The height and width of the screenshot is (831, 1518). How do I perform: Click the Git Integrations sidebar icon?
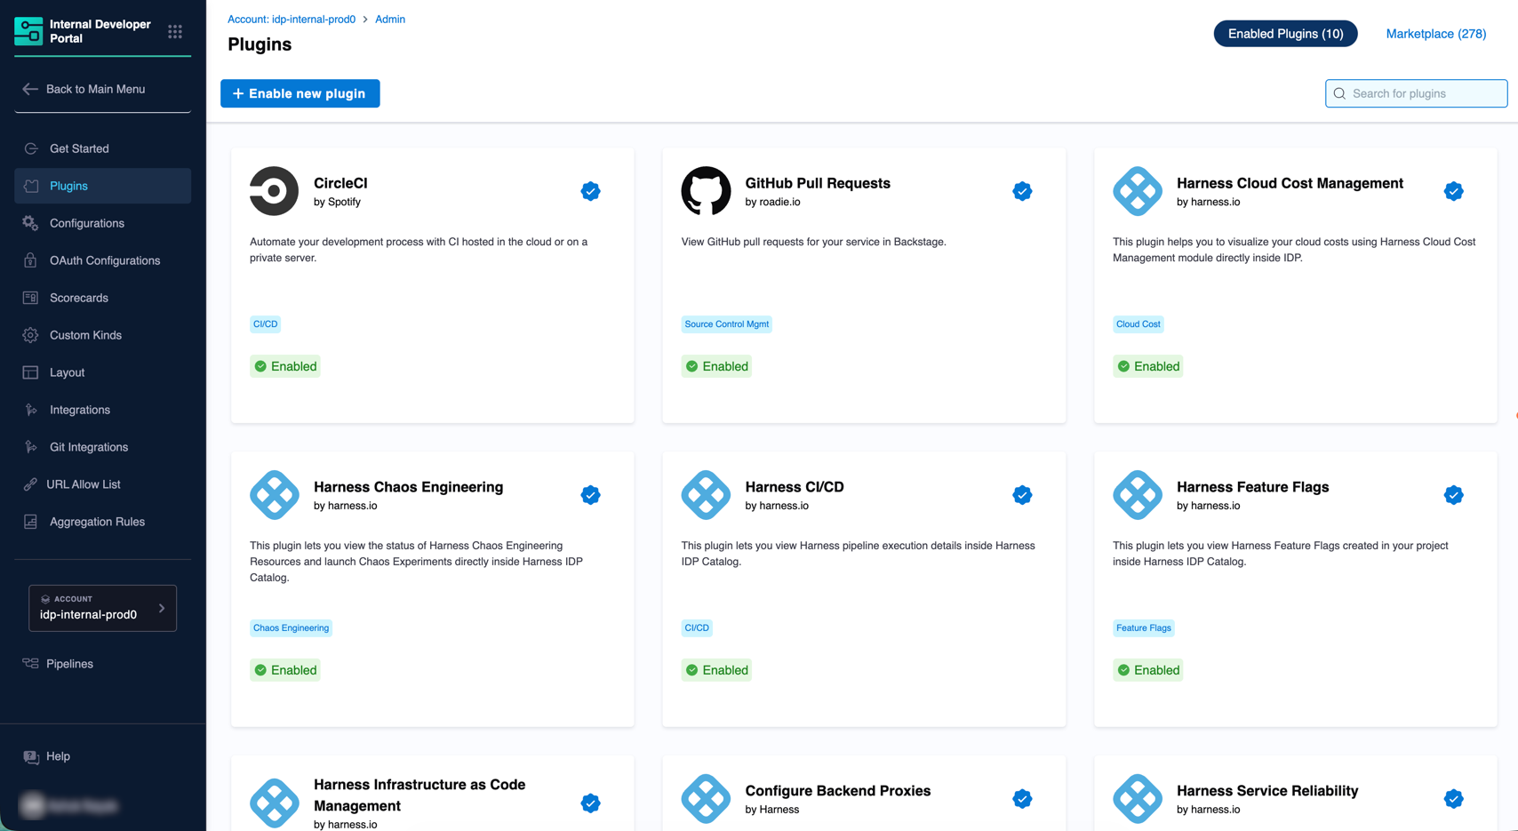[31, 447]
